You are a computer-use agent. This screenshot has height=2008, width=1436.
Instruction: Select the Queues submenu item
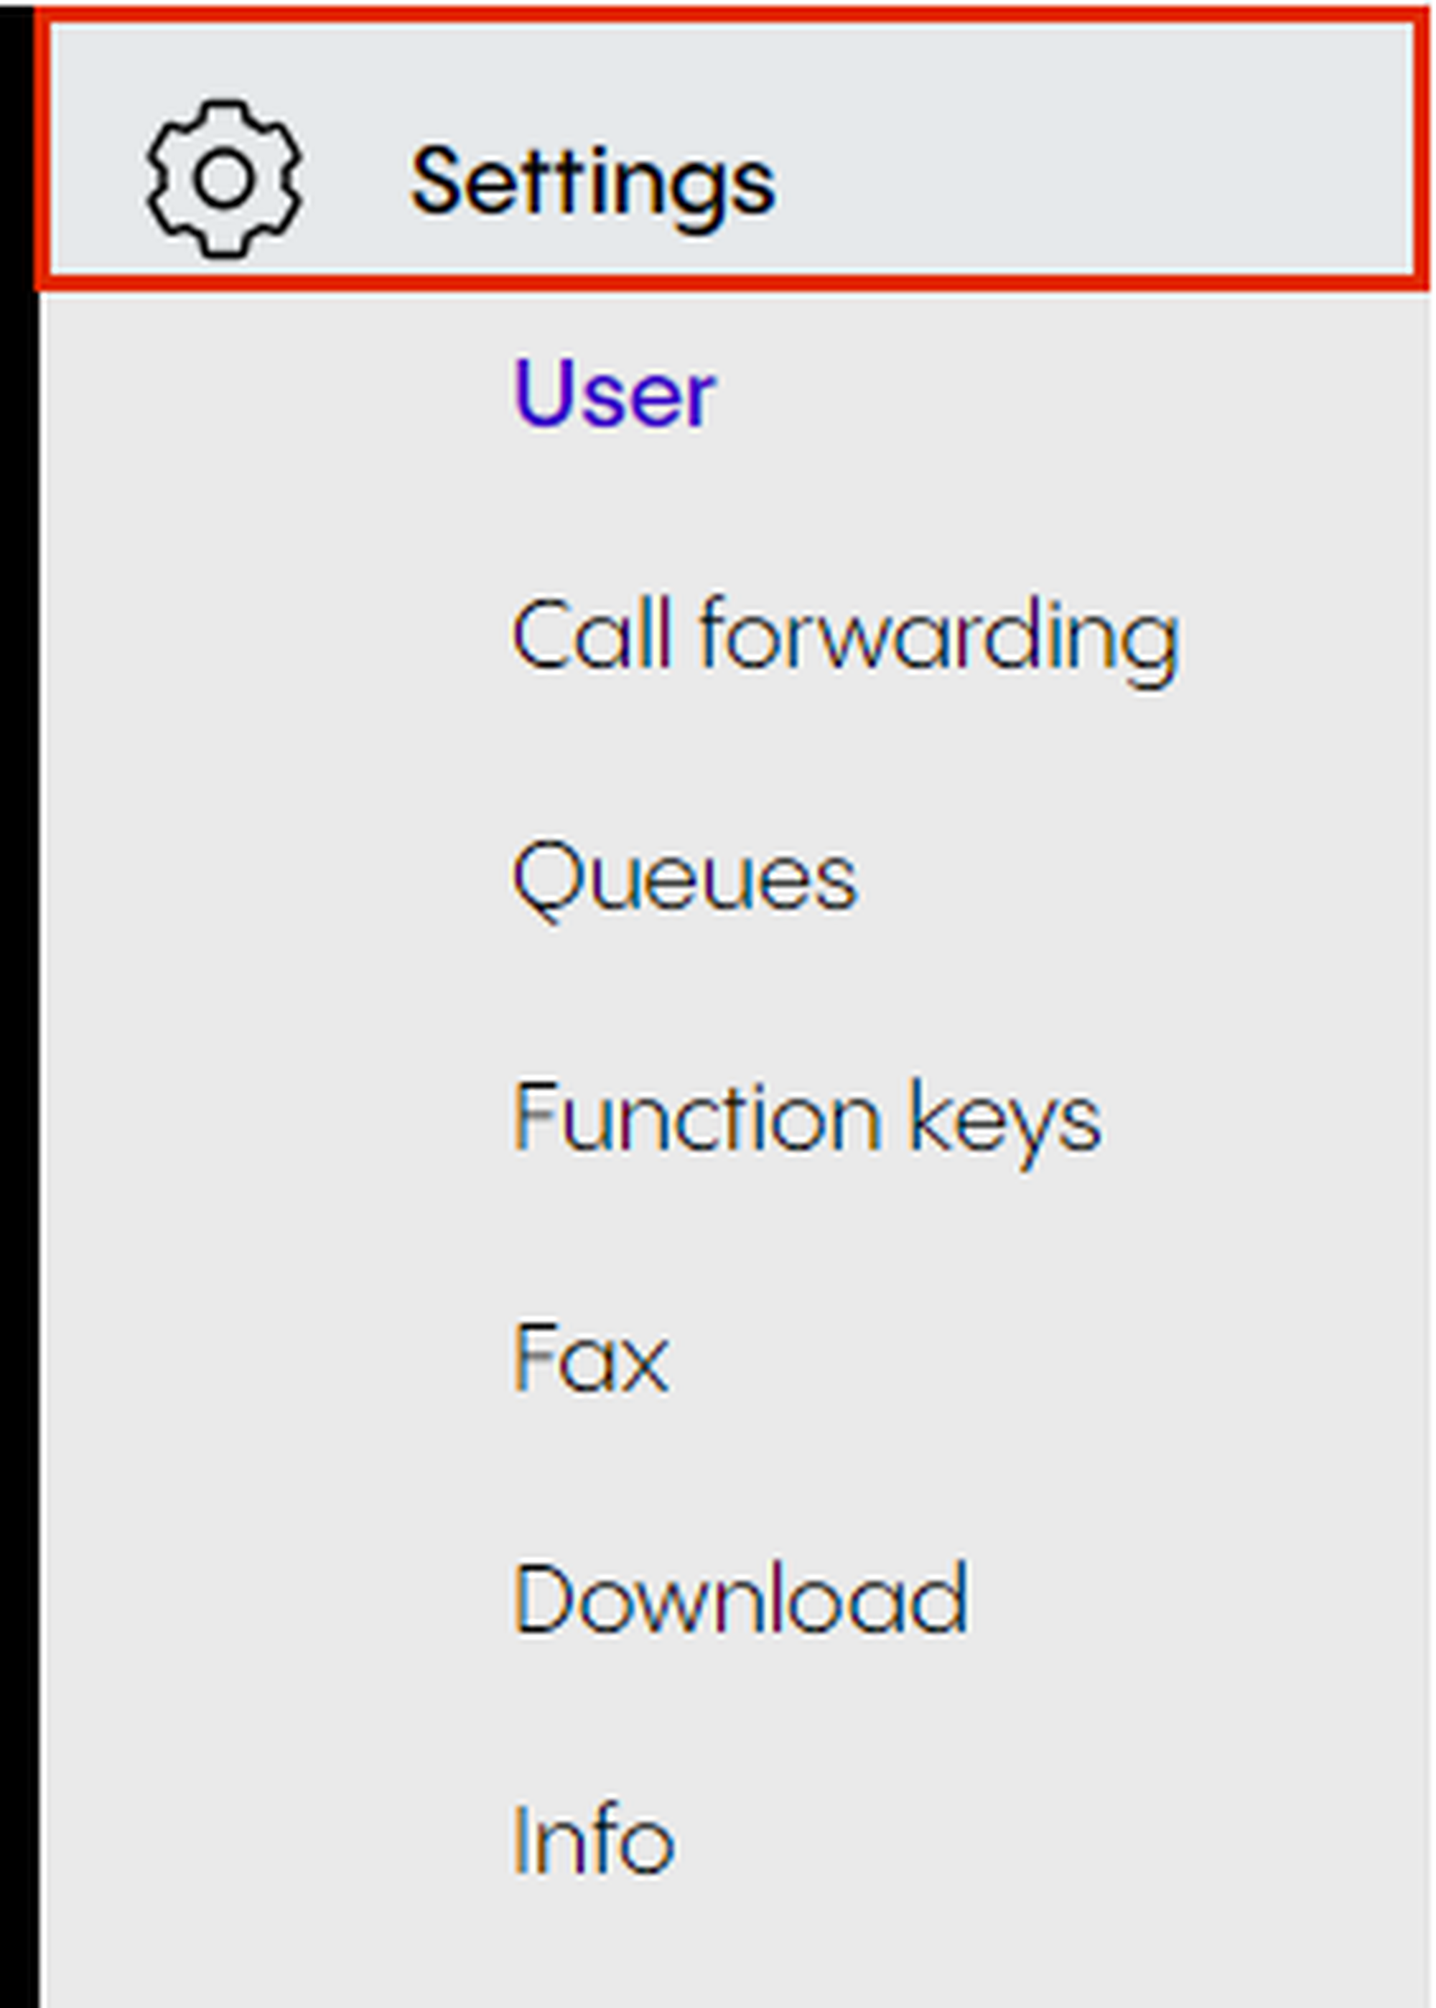684,878
